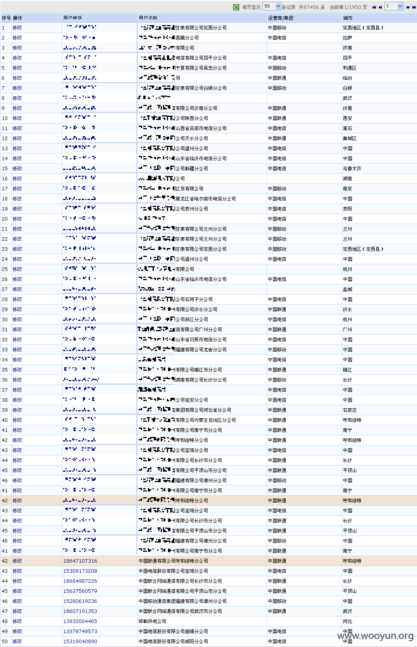Image resolution: width=417 pixels, height=647 pixels.
Task: Open phone number 13932004465
Action: coord(80,621)
